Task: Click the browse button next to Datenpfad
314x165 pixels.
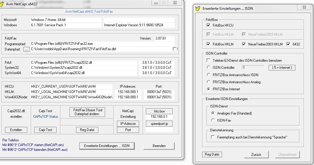Action: pyautogui.click(x=26, y=49)
